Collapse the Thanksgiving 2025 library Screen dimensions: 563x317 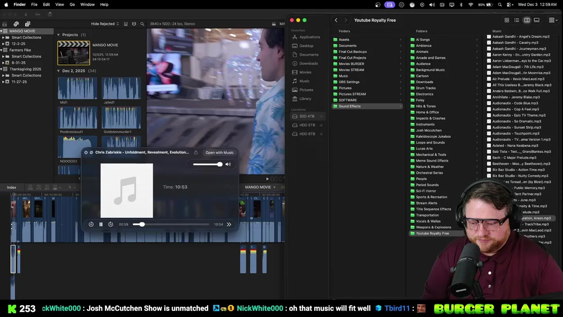pos(1,69)
